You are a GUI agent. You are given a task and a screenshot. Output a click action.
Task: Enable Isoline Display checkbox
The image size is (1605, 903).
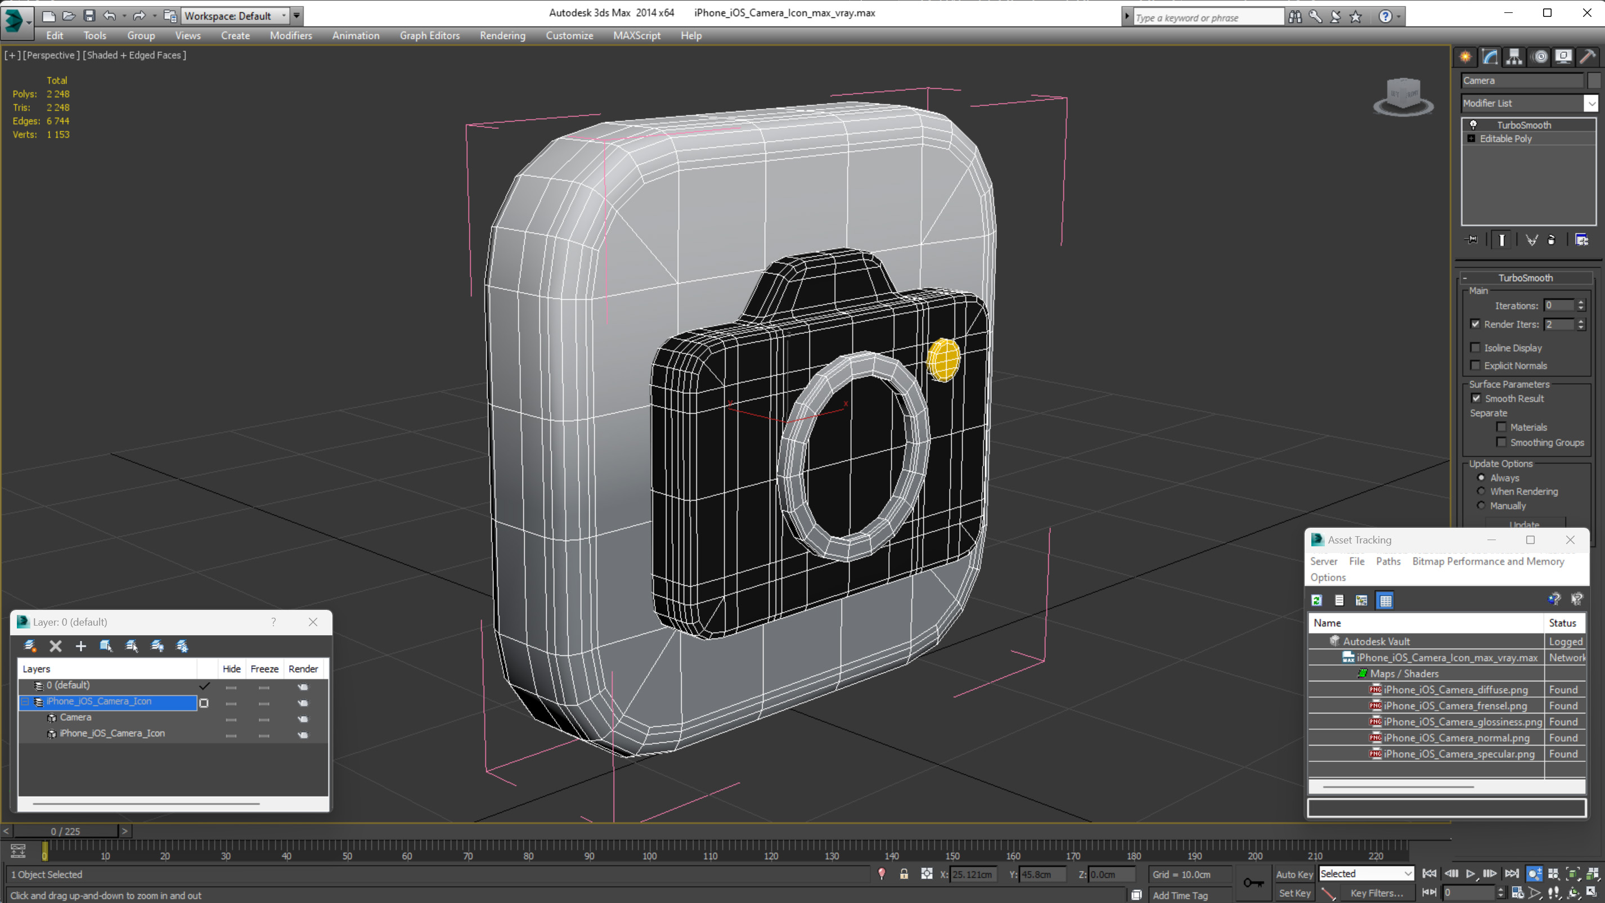coord(1476,348)
